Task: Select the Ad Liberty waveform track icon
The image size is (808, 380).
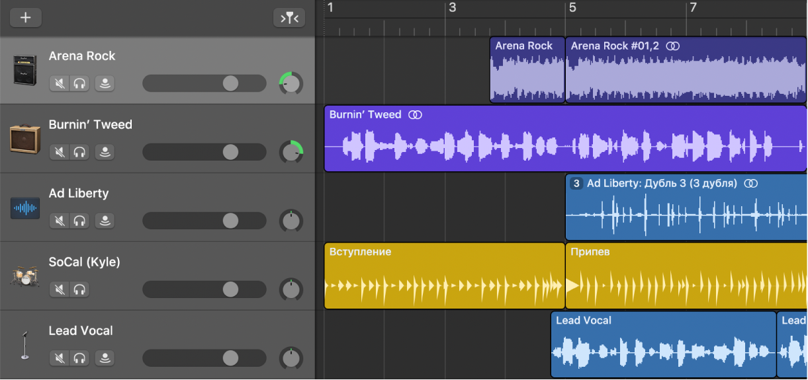Action: [24, 208]
